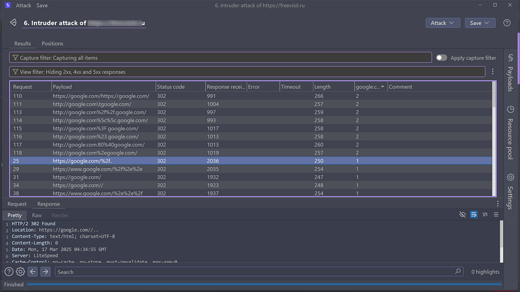The width and height of the screenshot is (520, 292).
Task: Open the view filter three-dot options menu
Action: [493, 71]
